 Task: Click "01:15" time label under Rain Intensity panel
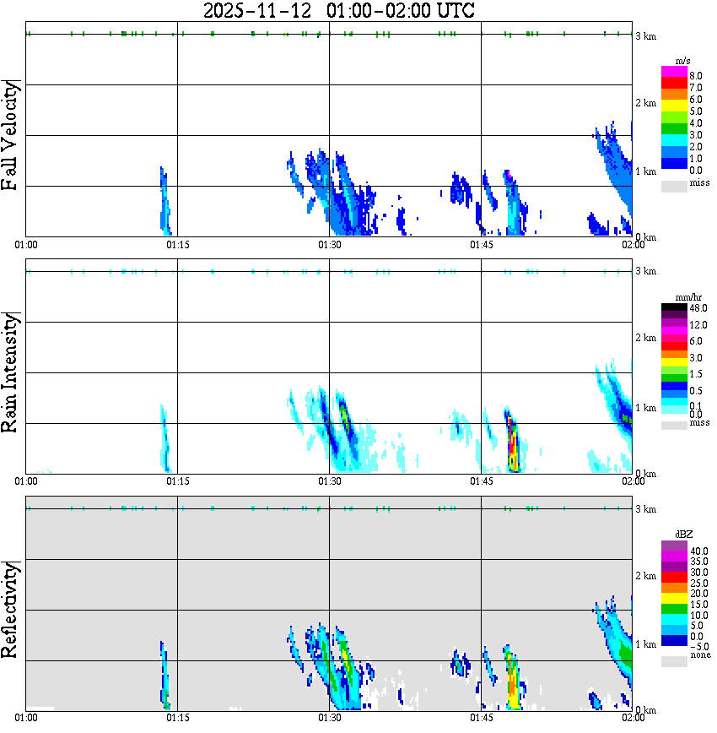pos(178,481)
